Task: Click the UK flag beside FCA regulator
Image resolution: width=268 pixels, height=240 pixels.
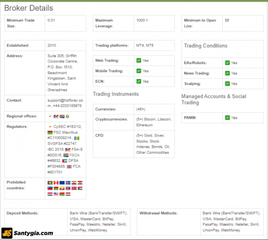Action: tap(69, 167)
